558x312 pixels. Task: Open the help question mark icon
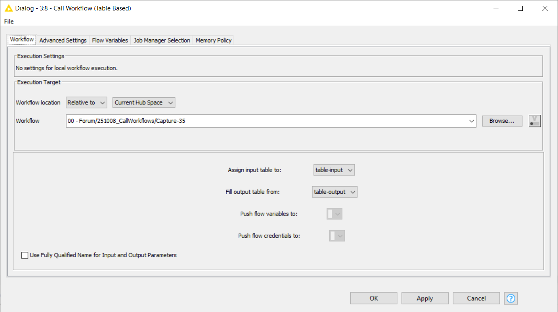511,298
